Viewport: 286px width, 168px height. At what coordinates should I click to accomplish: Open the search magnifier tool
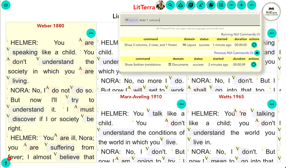[171, 5]
